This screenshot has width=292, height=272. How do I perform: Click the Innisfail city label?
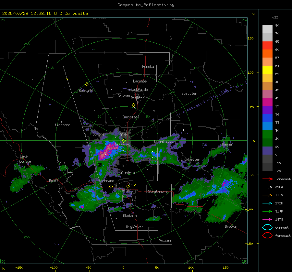[131, 117]
